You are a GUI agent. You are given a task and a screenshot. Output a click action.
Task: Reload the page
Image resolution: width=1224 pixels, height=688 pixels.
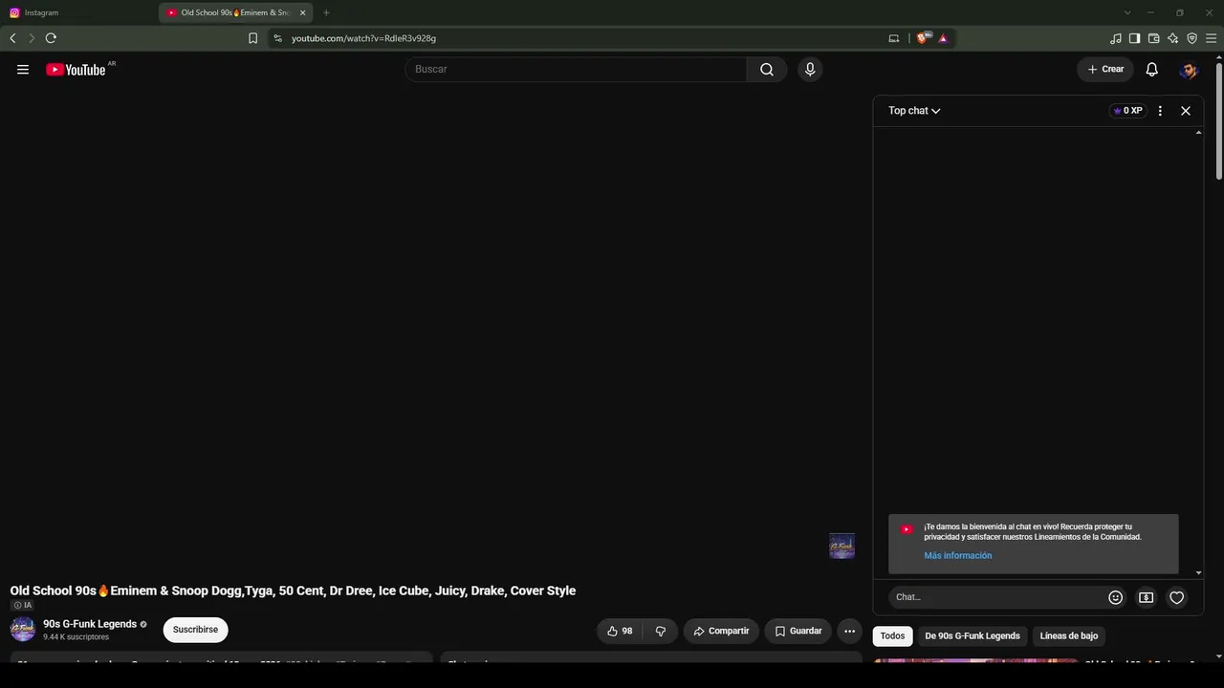pyautogui.click(x=51, y=38)
